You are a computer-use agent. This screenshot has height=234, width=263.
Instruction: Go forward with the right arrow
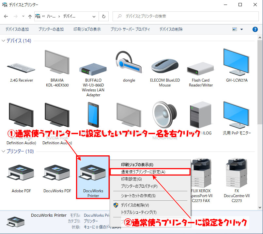pyautogui.click(x=15, y=16)
